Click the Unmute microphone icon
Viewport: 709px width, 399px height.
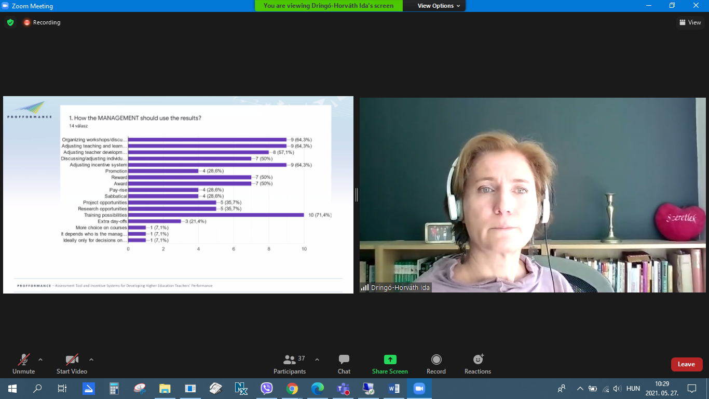point(23,360)
